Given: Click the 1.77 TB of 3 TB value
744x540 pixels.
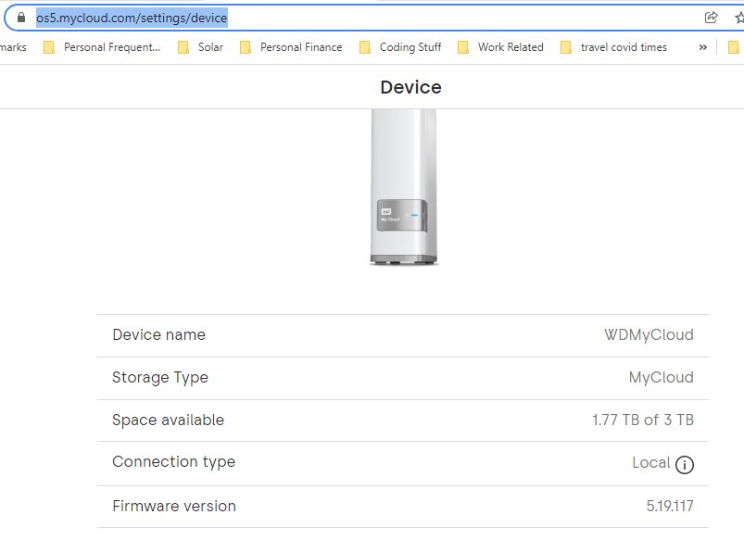Looking at the screenshot, I should point(643,420).
